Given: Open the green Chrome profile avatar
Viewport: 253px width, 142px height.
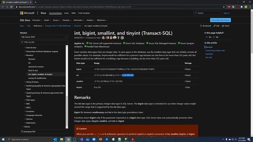Looking at the screenshot, I should (x=246, y=7).
